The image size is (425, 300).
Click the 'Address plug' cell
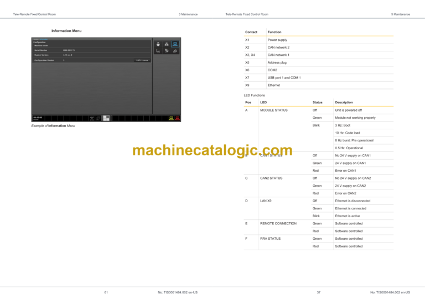[277, 62]
